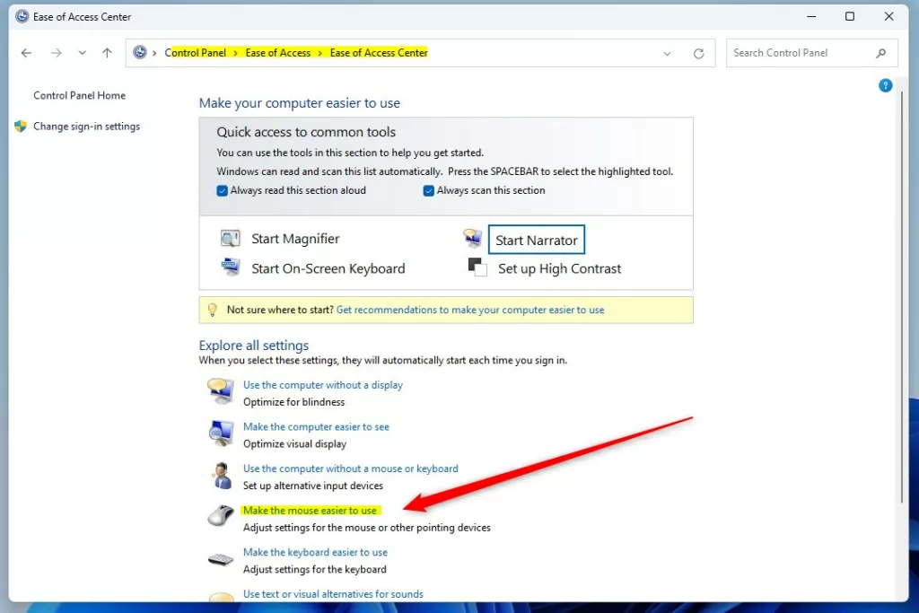
Task: Click the easier to see monitor icon
Action: coord(221,433)
